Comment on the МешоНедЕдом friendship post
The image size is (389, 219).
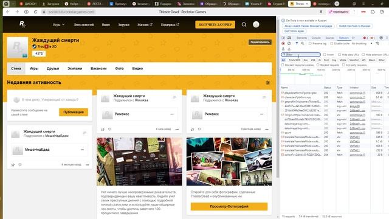[20, 165]
